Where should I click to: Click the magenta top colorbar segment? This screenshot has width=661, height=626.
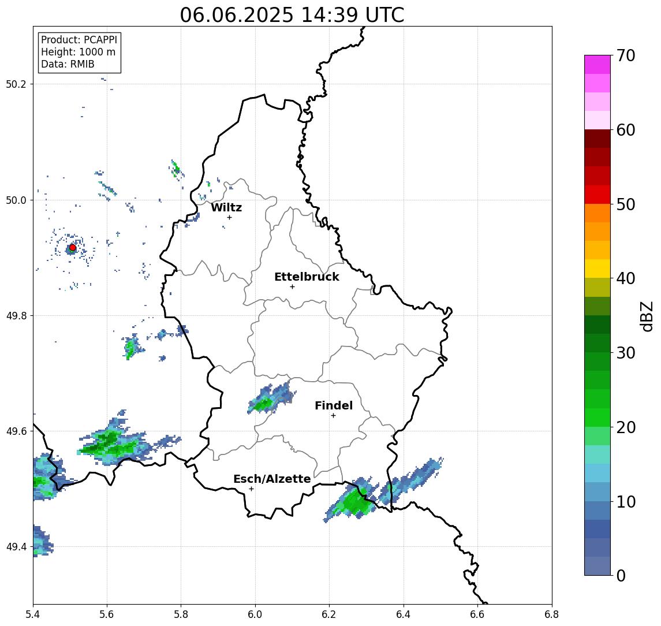pos(597,65)
